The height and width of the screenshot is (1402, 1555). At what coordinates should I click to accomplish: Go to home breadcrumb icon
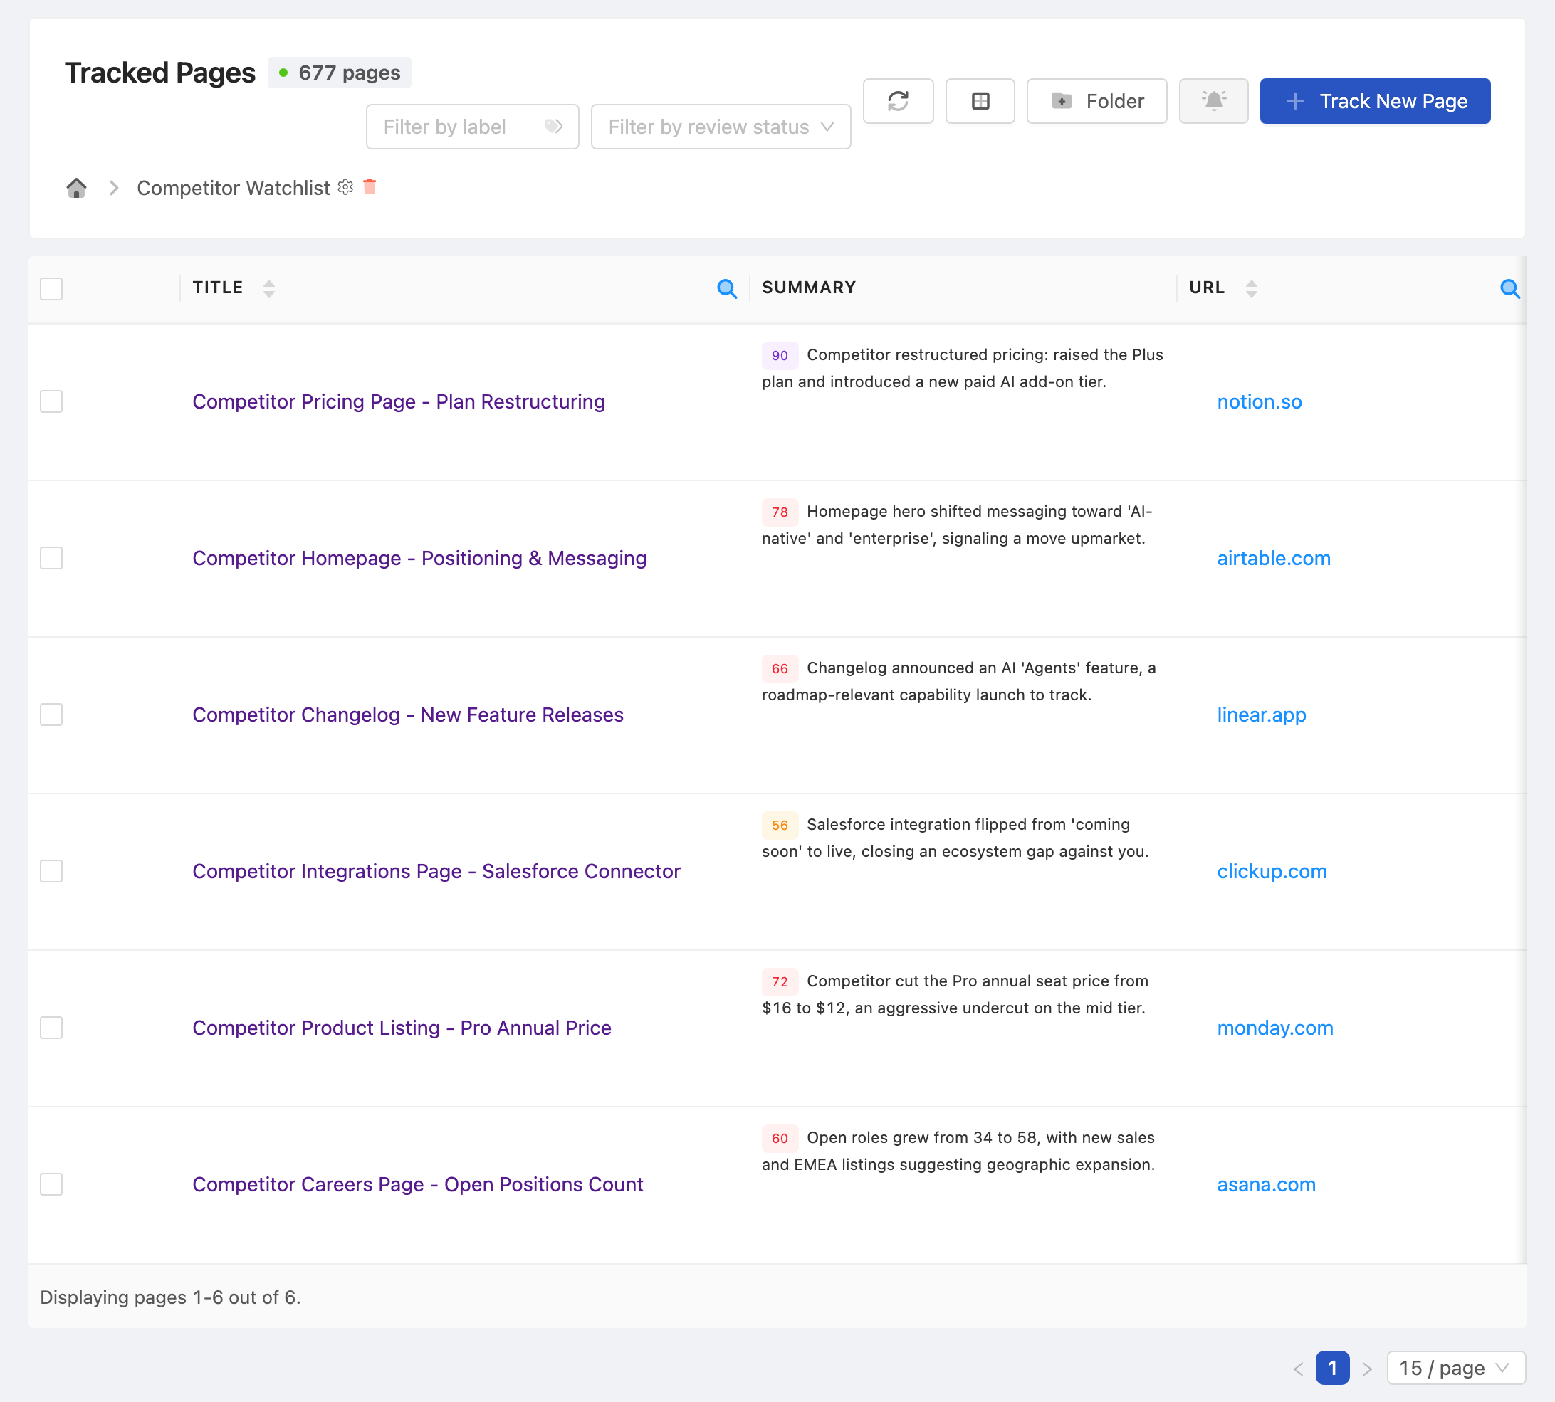[x=76, y=188]
